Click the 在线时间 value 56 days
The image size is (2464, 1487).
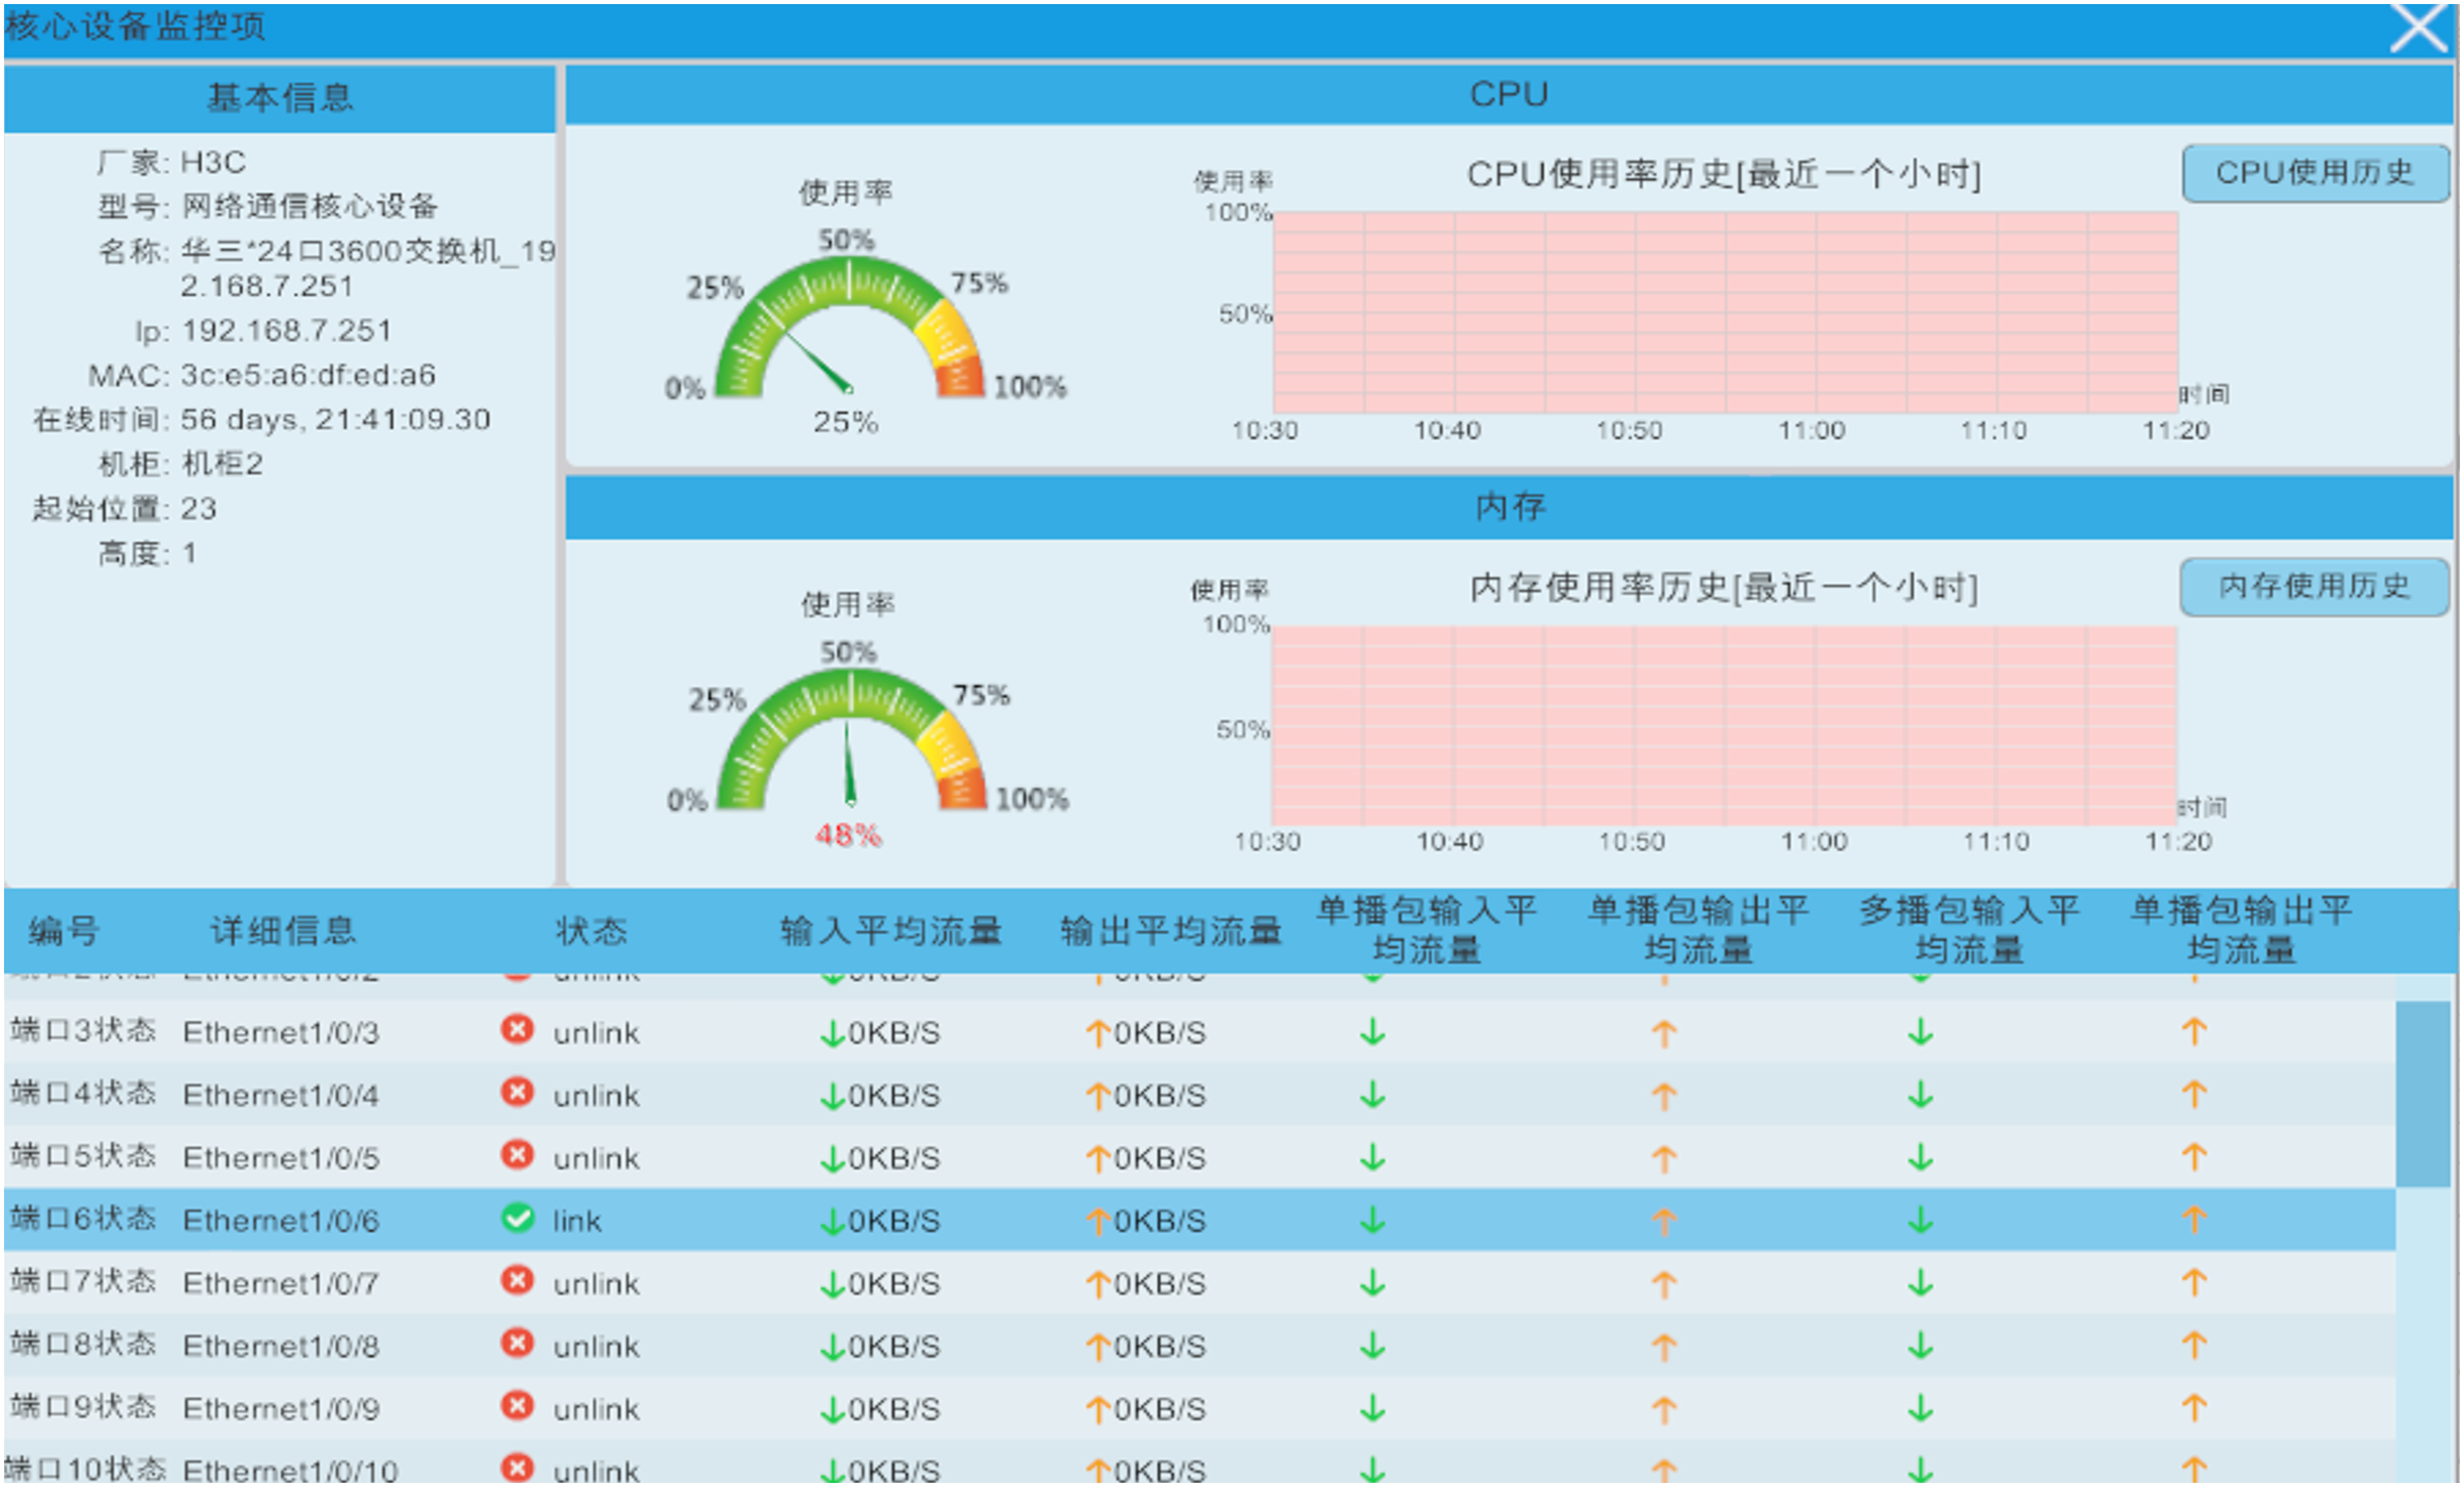tap(336, 420)
